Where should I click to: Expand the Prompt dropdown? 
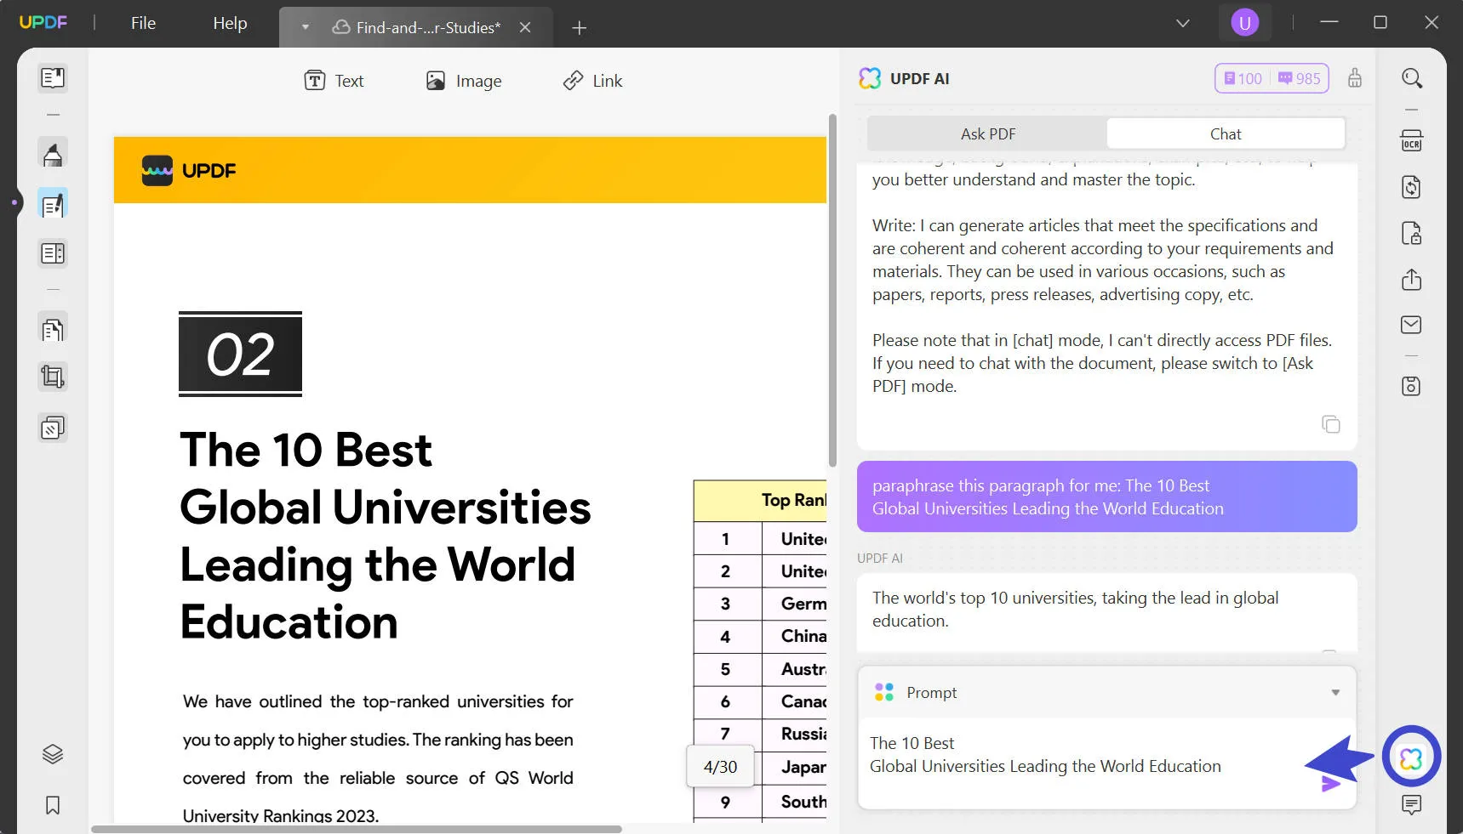[1334, 693]
